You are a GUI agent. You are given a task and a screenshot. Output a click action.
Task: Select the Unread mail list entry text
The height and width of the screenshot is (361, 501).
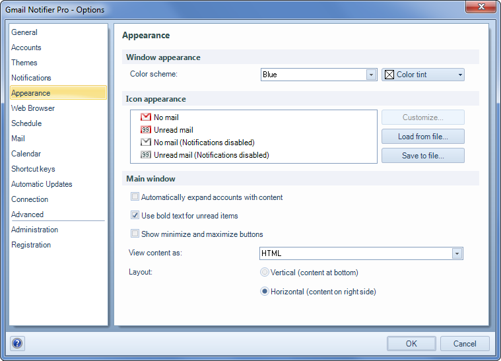tap(174, 130)
